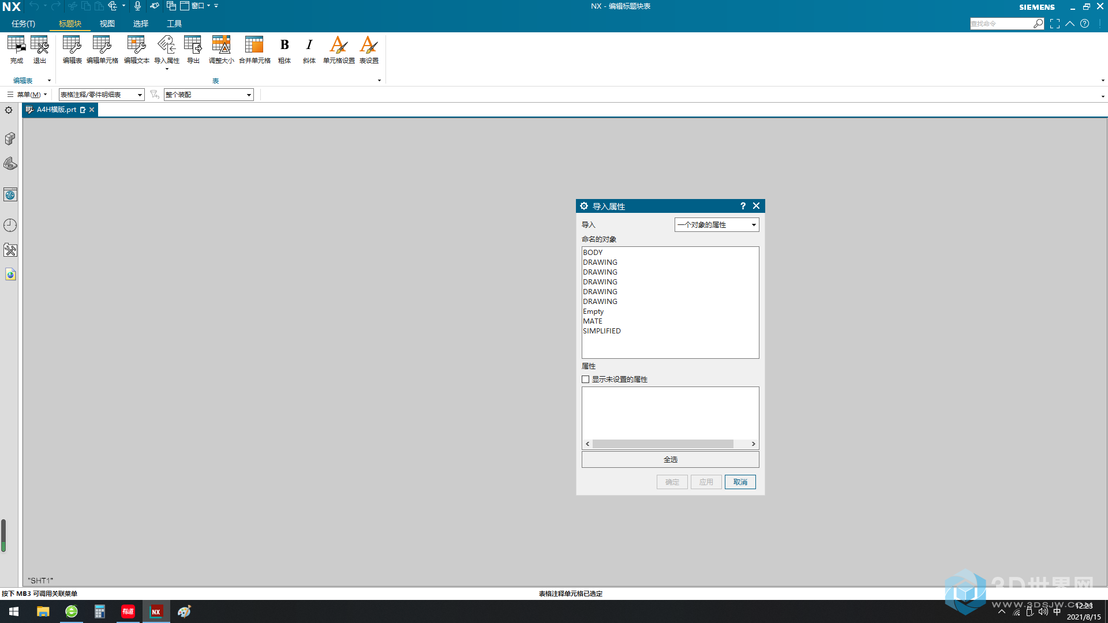This screenshot has width=1108, height=623.
Task: Click the 退出 (Exit) table icon
Action: (x=39, y=50)
